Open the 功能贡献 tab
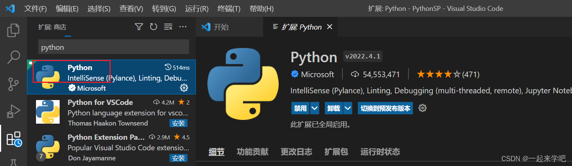The height and width of the screenshot is (166, 572). click(x=252, y=152)
